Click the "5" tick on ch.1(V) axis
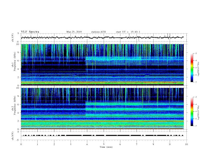210x162 pixels. [18, 34]
